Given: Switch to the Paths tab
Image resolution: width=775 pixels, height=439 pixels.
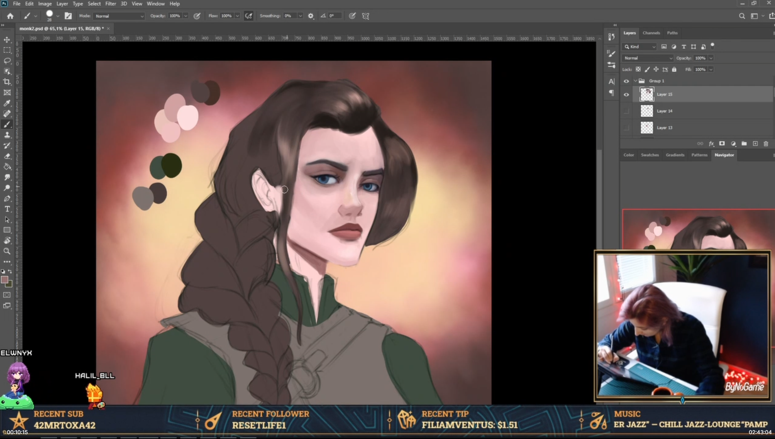Looking at the screenshot, I should [x=672, y=33].
